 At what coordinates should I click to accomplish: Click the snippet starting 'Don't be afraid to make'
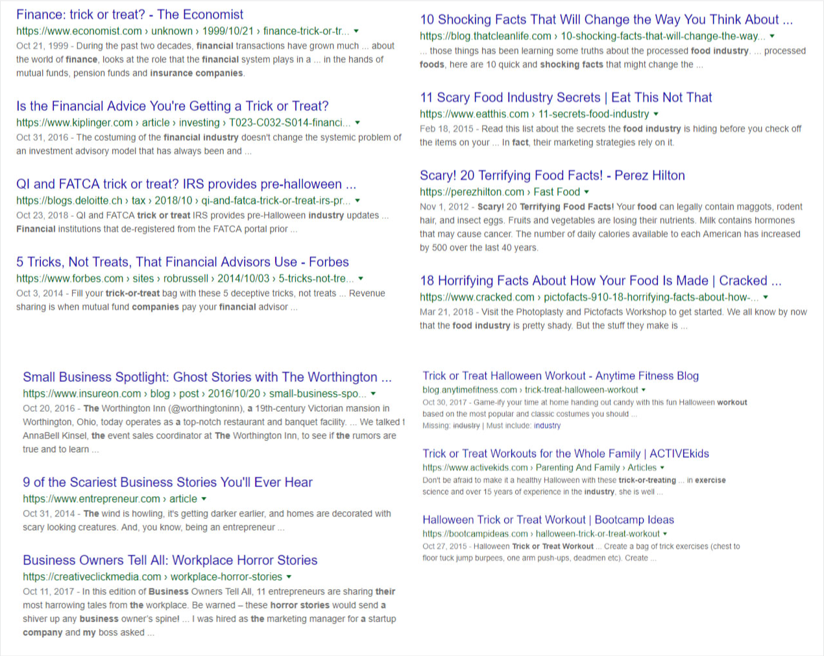click(x=574, y=486)
